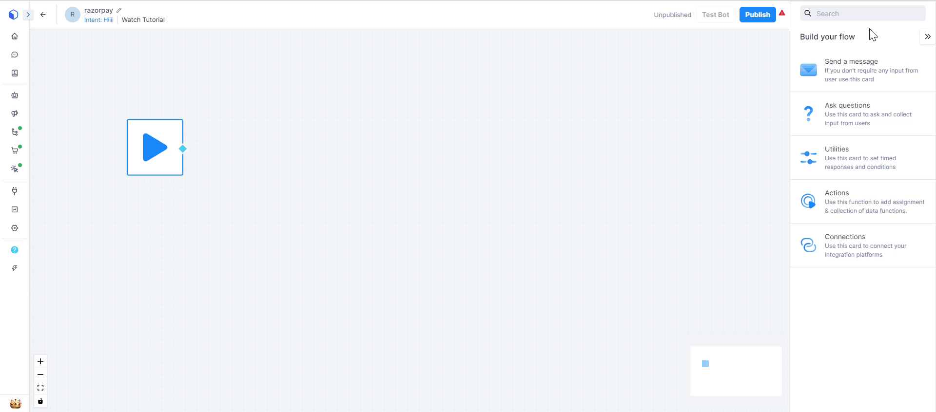
Task: Click the pencil icon to rename razorpay
Action: [119, 10]
